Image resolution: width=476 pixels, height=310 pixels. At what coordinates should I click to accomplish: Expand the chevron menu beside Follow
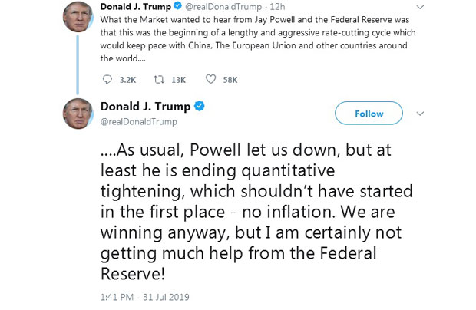click(420, 114)
